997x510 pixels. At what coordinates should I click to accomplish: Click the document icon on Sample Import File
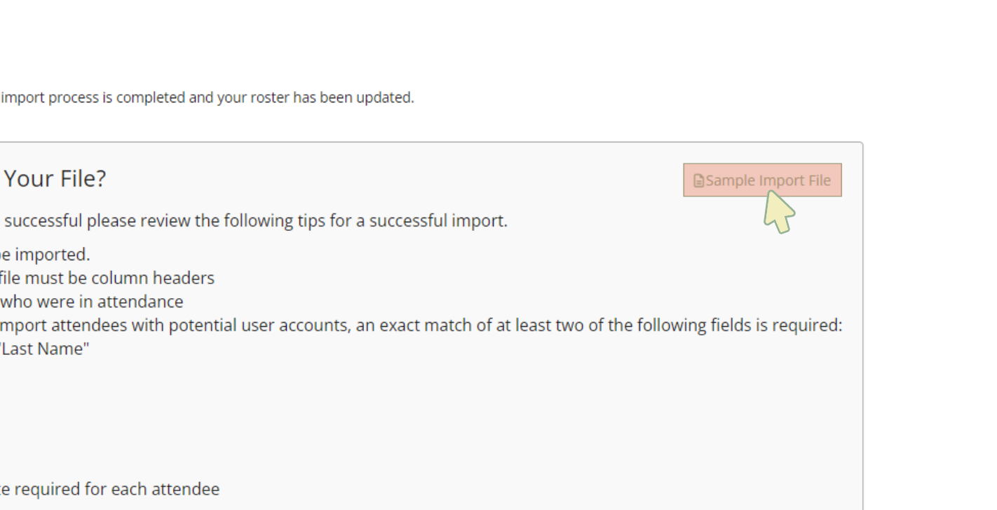[698, 181]
